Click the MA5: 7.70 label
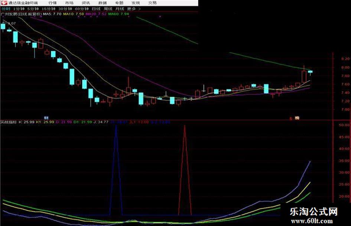Viewport: 351px width, 226px height. pos(52,14)
